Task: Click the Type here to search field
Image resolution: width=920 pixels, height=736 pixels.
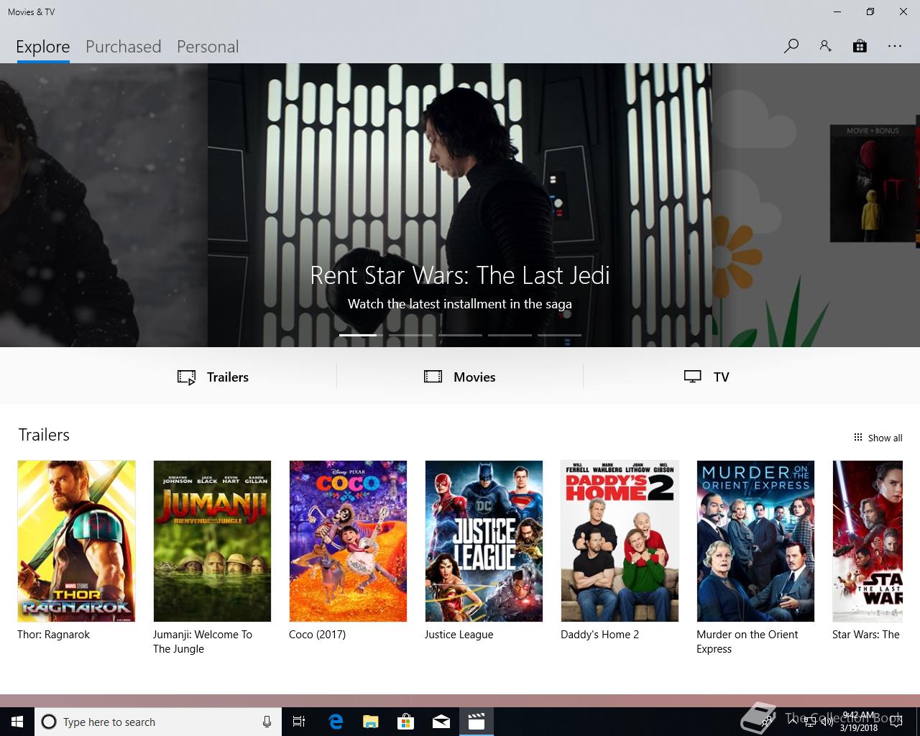Action: pyautogui.click(x=157, y=722)
